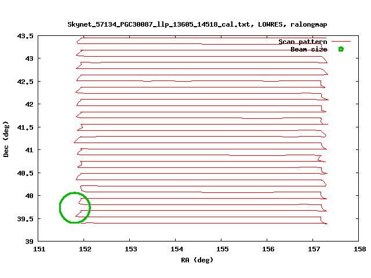This screenshot has height=278, width=371.
Task: Click the x-axis tick label 151
Action: coord(39,249)
